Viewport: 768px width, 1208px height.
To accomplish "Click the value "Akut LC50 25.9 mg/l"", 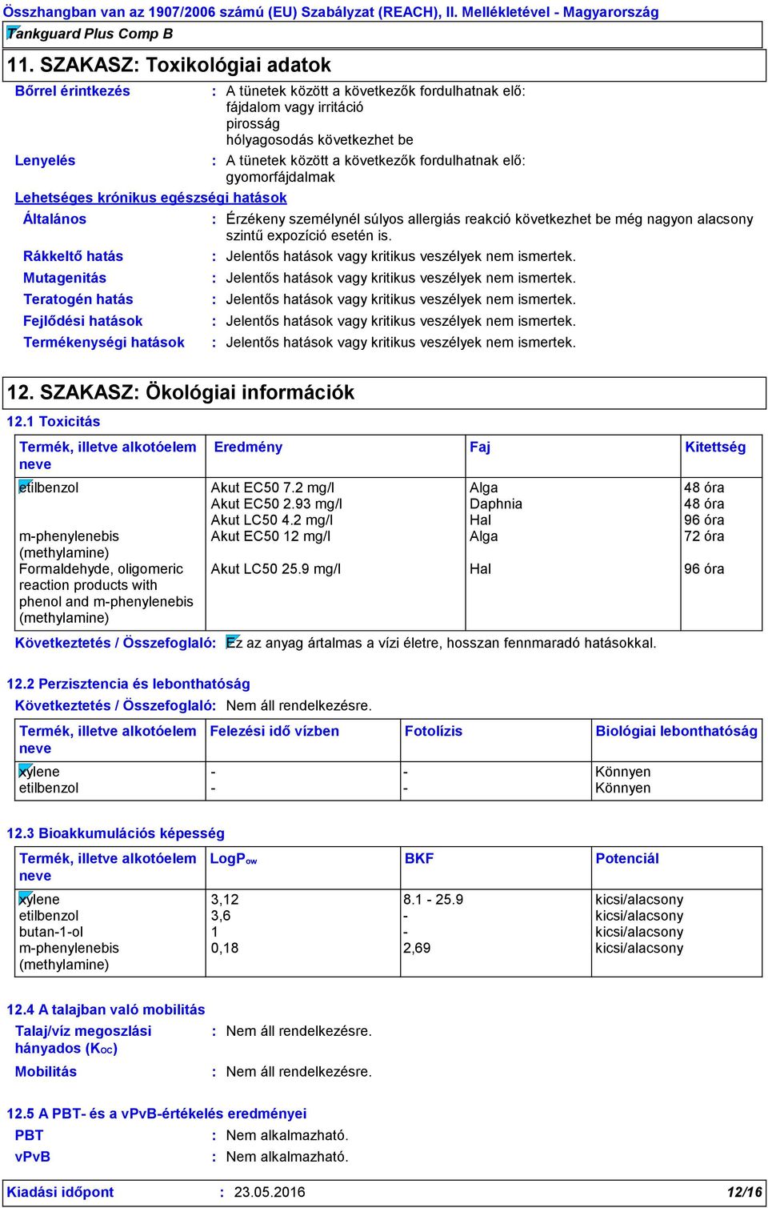I will 276,569.
